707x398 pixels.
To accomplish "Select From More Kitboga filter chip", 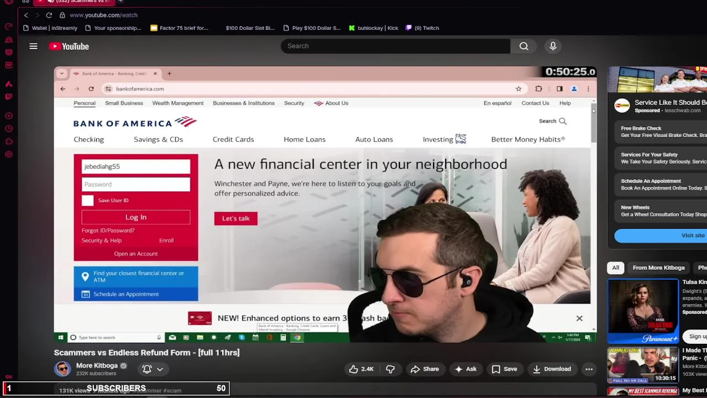I will pyautogui.click(x=658, y=268).
